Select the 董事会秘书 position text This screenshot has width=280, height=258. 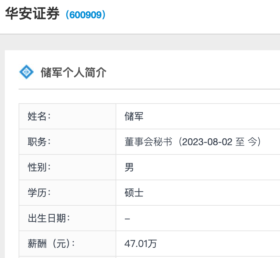pyautogui.click(x=148, y=142)
